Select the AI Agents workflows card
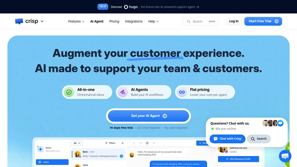The height and width of the screenshot is (167, 297). tap(144, 92)
